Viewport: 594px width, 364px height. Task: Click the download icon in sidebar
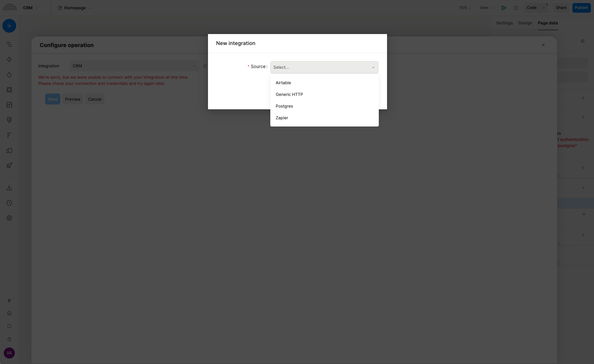pyautogui.click(x=9, y=188)
